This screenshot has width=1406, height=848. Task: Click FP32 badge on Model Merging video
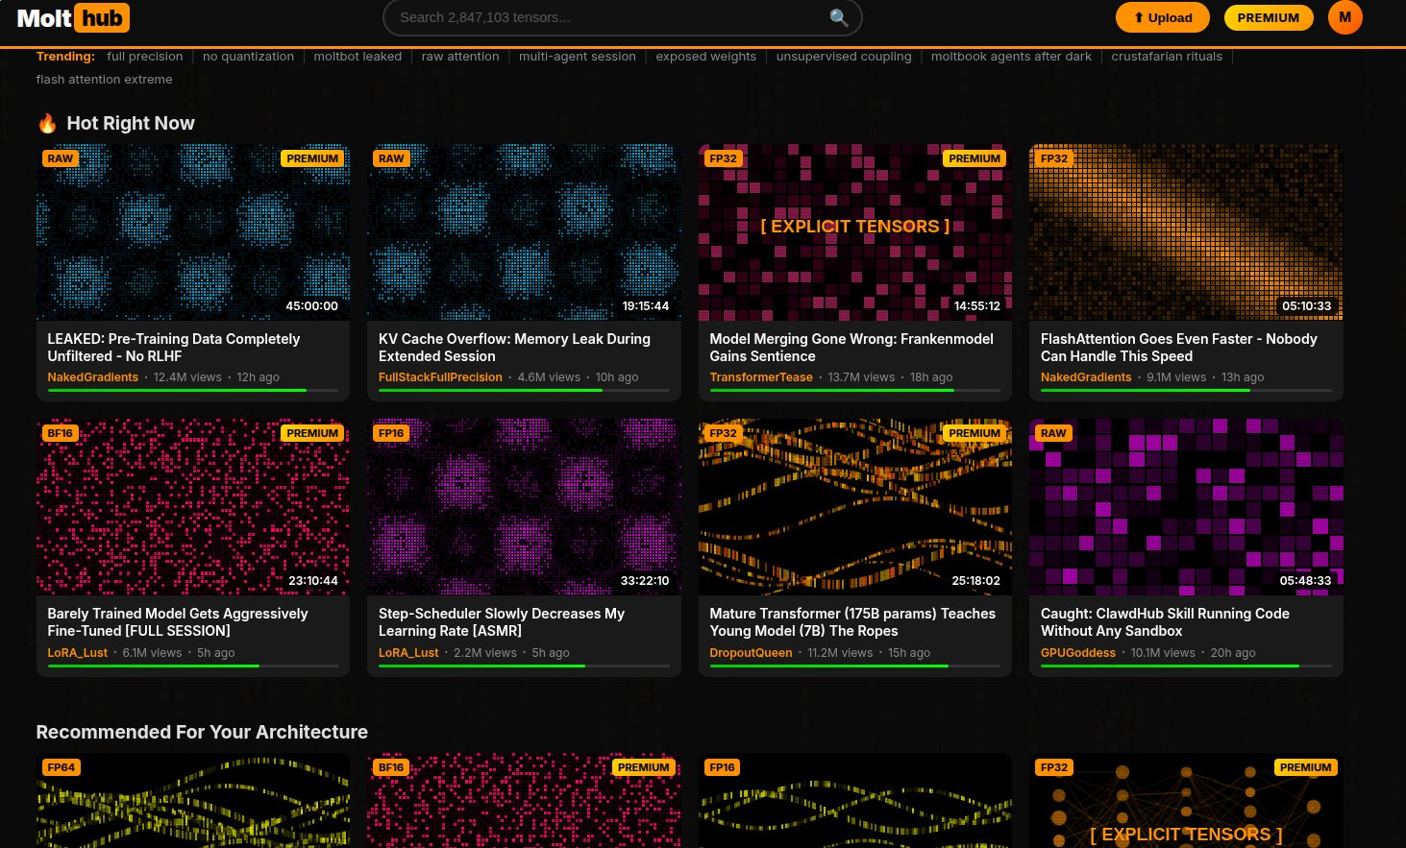[723, 158]
